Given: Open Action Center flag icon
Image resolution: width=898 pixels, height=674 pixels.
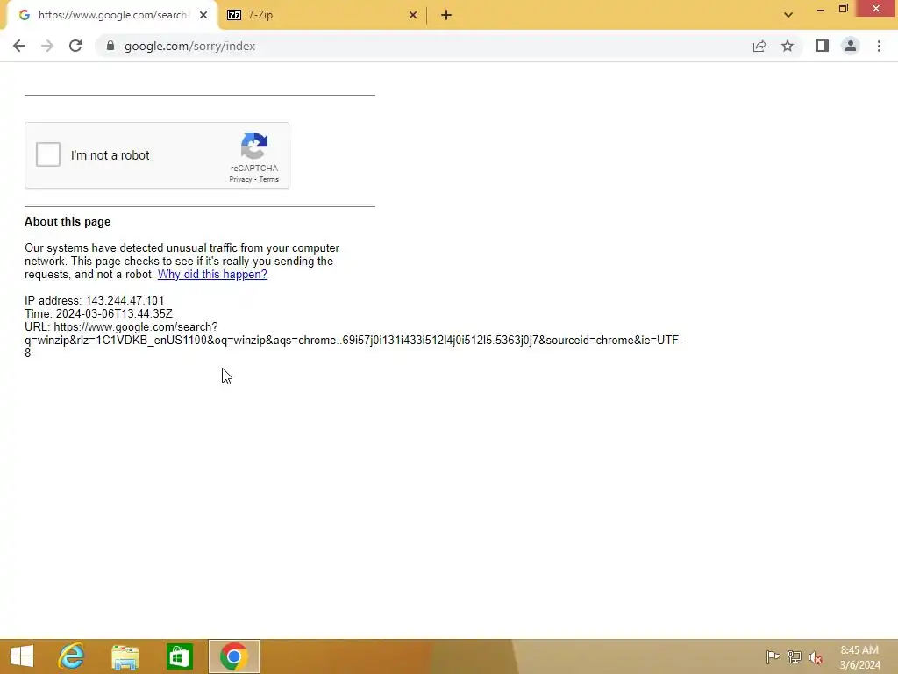Looking at the screenshot, I should click(x=773, y=656).
